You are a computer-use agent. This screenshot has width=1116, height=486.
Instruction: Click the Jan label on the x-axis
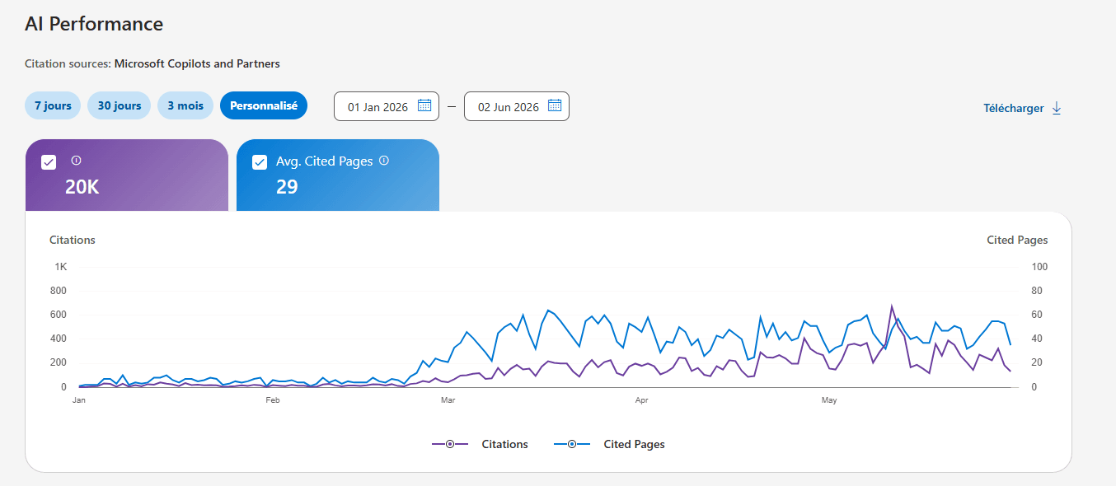[x=79, y=400]
